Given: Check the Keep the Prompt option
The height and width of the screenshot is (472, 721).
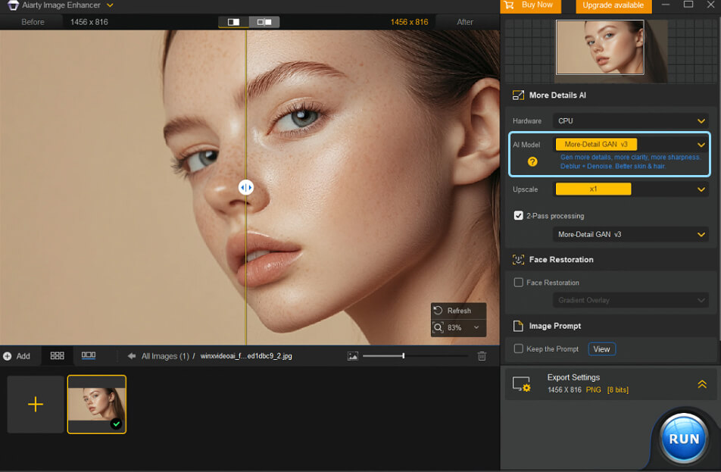Looking at the screenshot, I should (519, 349).
